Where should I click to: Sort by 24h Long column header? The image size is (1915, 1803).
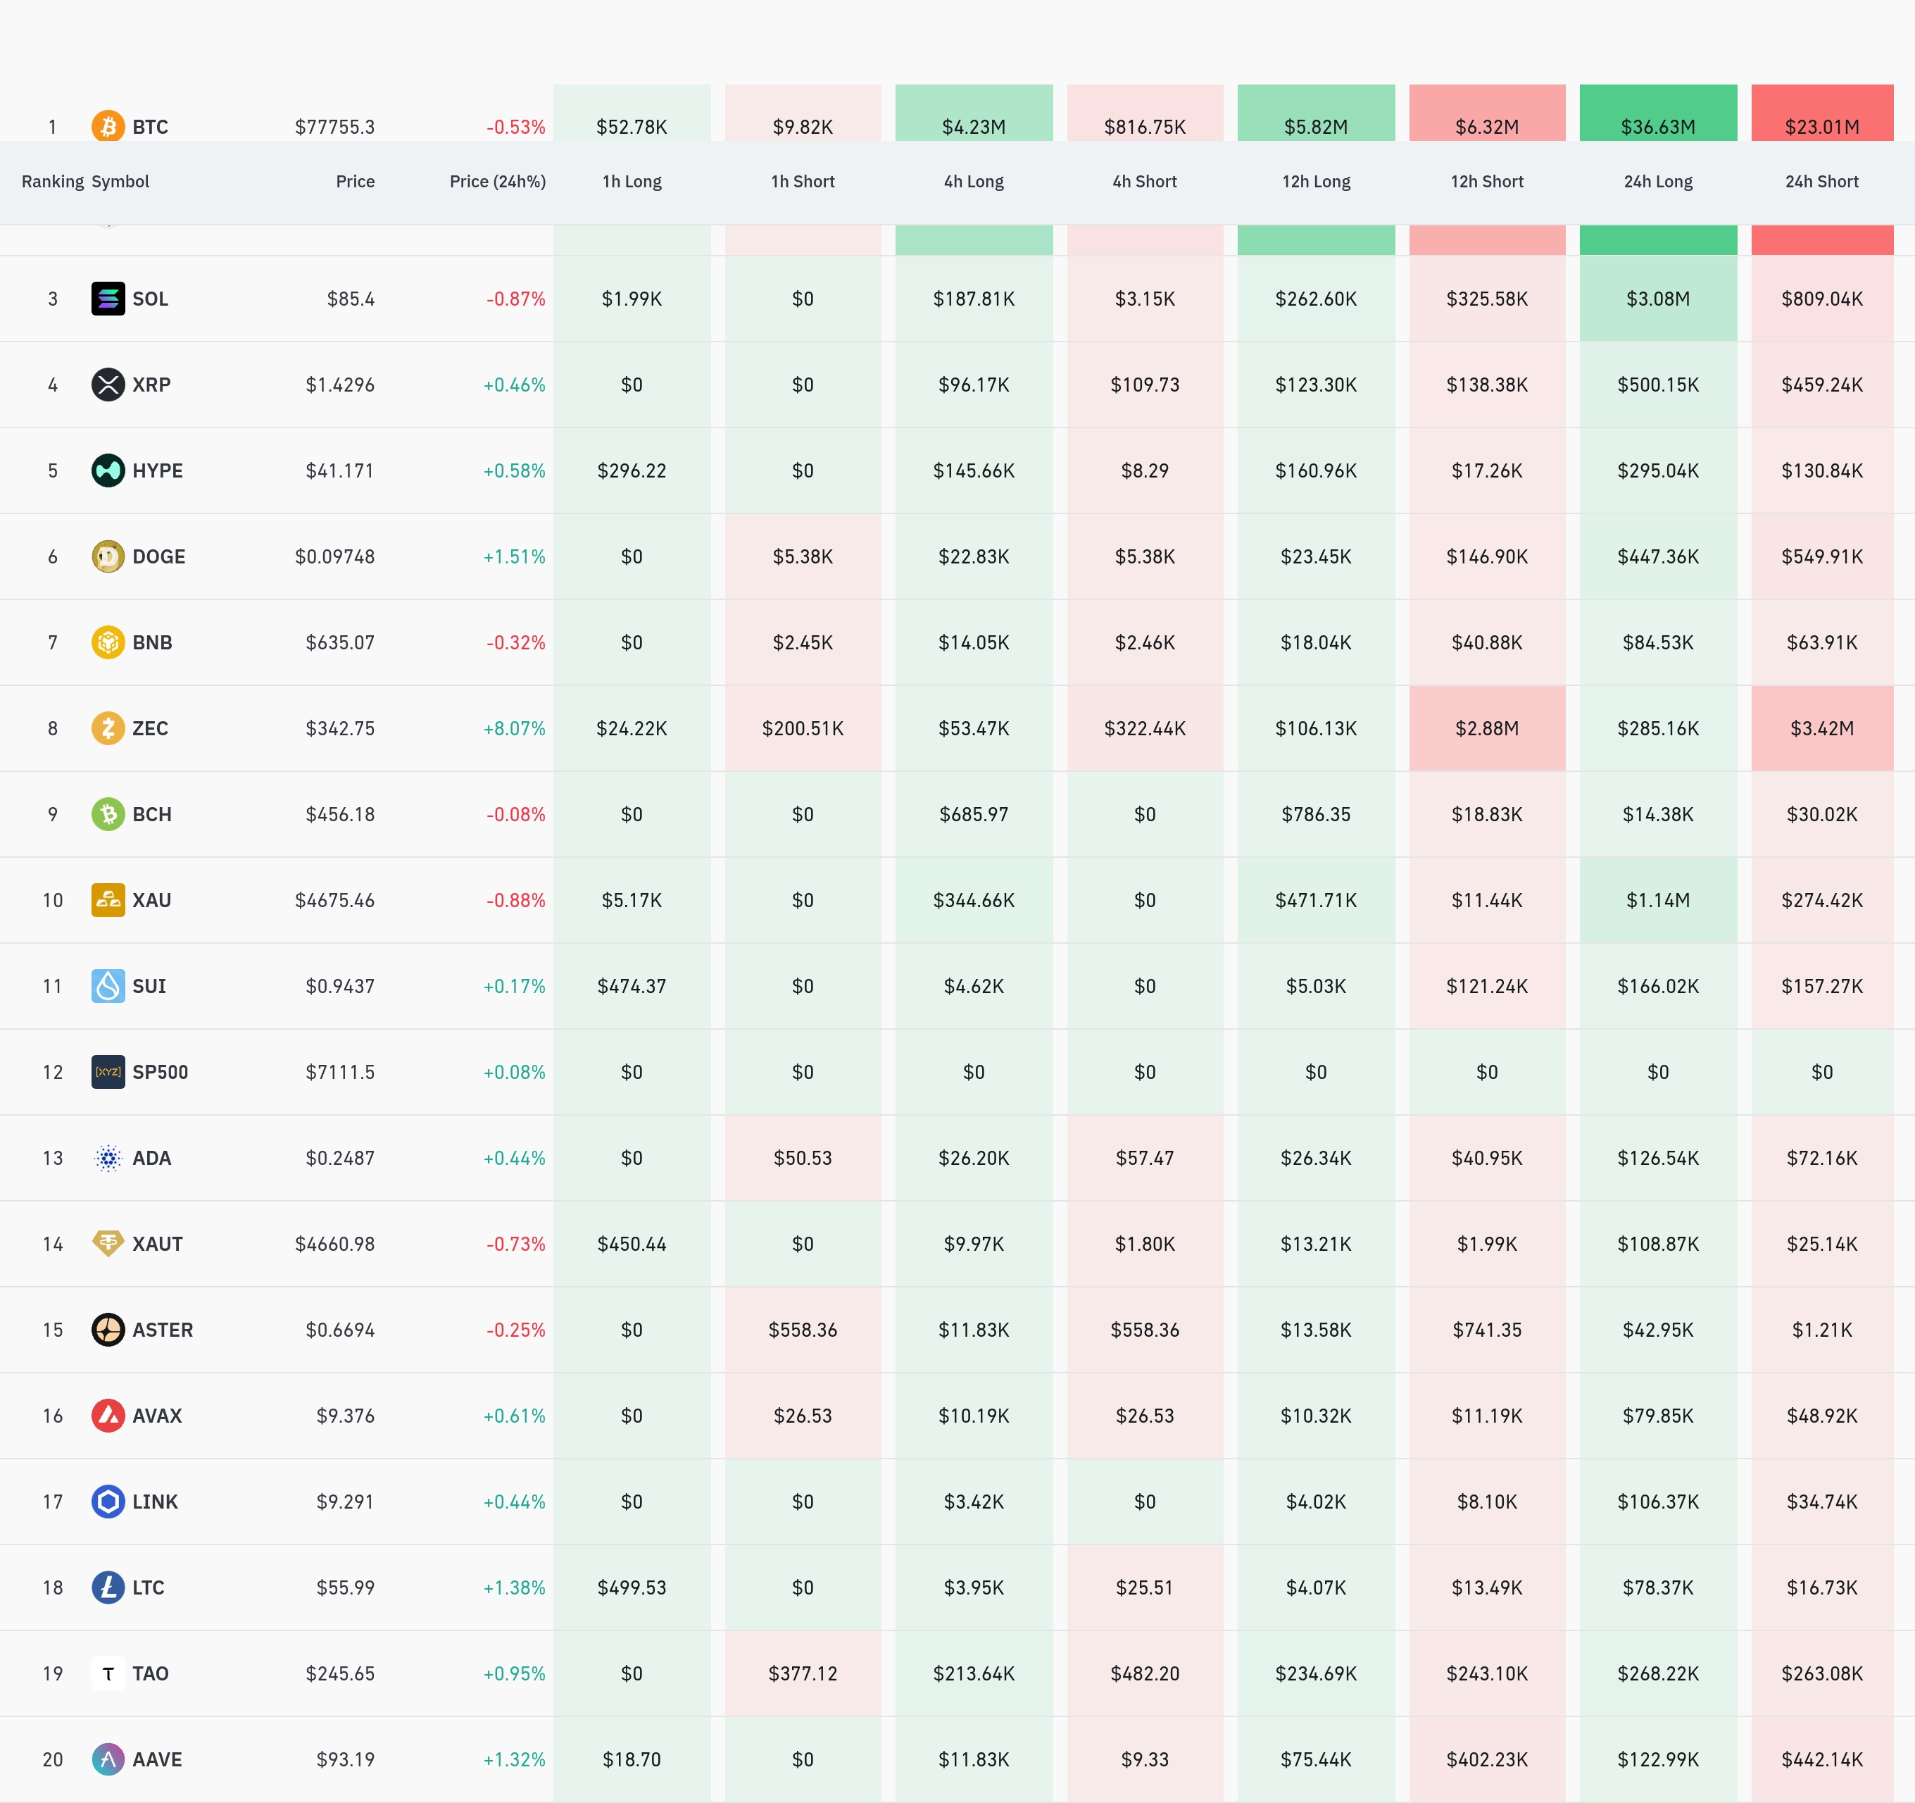pyautogui.click(x=1657, y=181)
